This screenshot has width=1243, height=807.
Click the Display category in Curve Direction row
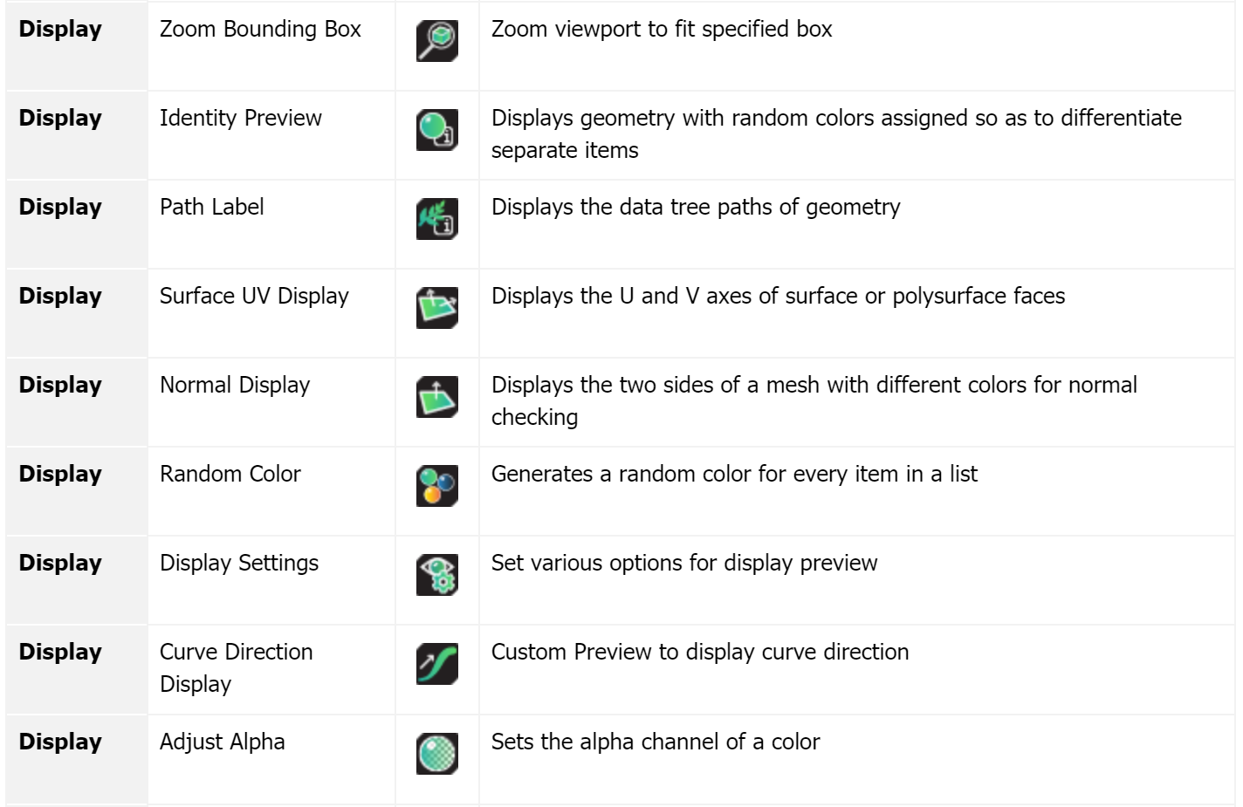60,652
